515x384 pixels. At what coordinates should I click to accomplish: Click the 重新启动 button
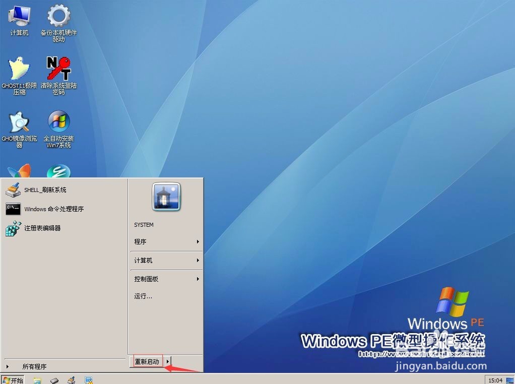point(147,362)
